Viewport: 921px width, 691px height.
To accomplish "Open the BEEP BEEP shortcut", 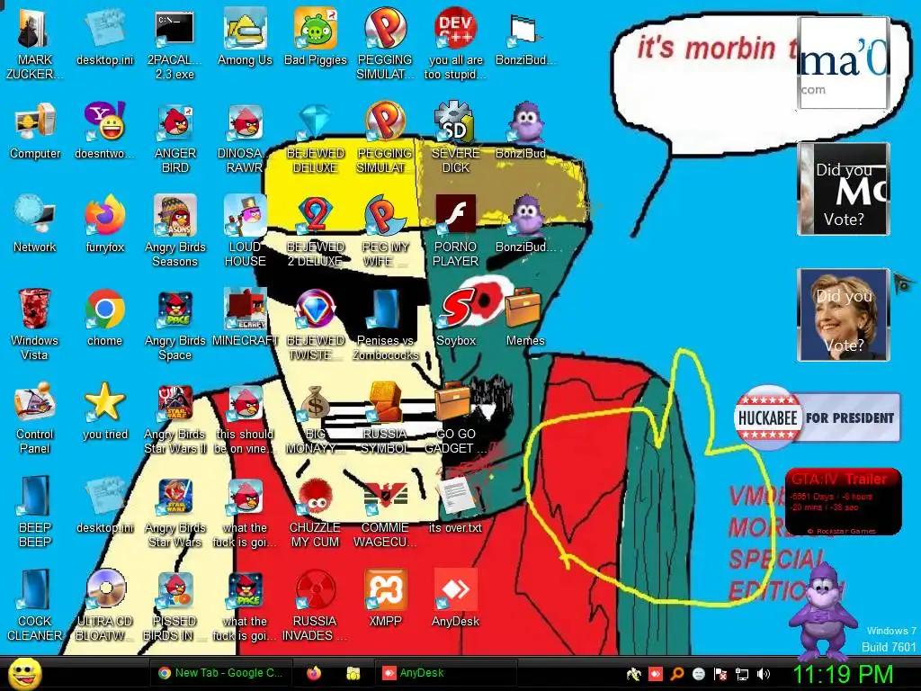I will (35, 511).
